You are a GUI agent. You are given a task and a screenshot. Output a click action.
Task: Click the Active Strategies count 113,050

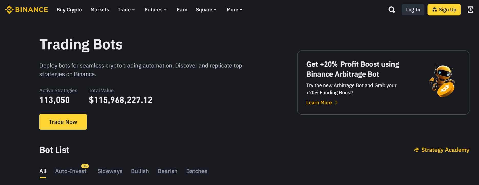coord(55,100)
